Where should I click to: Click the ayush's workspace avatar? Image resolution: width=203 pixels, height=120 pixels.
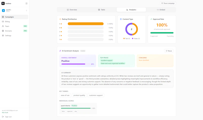(x=3, y=10)
